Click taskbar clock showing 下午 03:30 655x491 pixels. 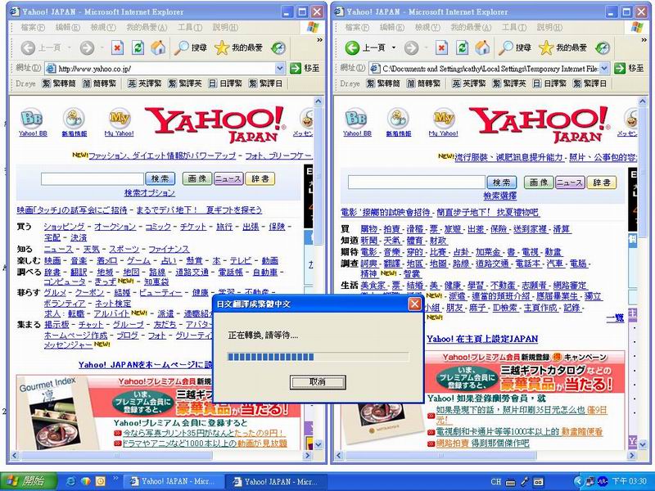coord(630,482)
